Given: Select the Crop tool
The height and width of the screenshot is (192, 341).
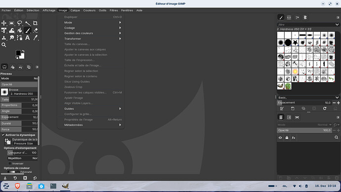Looking at the screenshot, I should click(x=35, y=23).
